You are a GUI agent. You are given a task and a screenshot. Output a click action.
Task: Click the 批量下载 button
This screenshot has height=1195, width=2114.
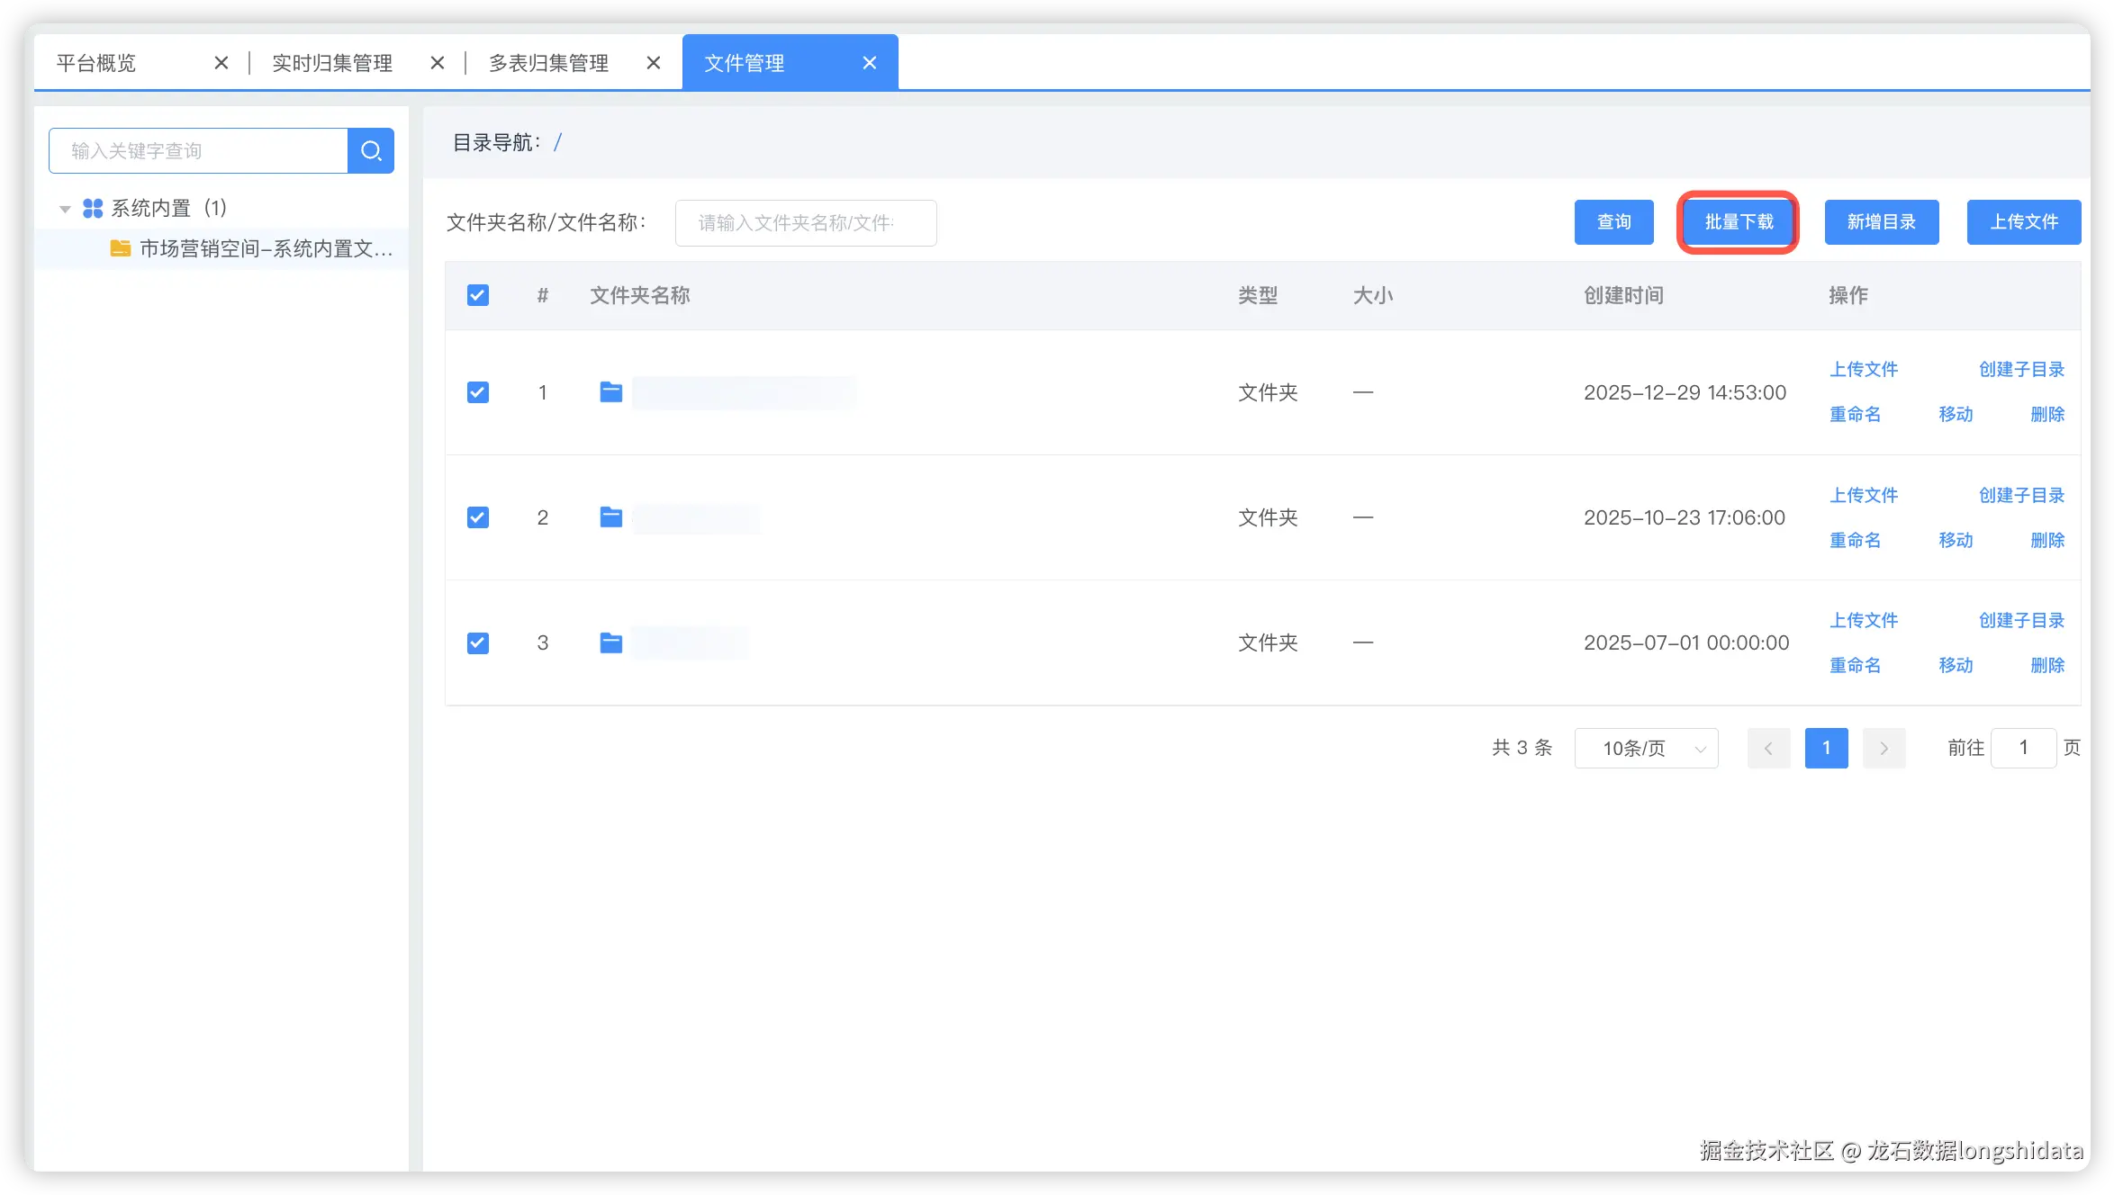[x=1738, y=222]
